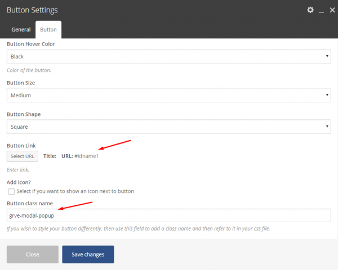Minimize the Button Settings panel
This screenshot has height=270, width=338.
321,11
